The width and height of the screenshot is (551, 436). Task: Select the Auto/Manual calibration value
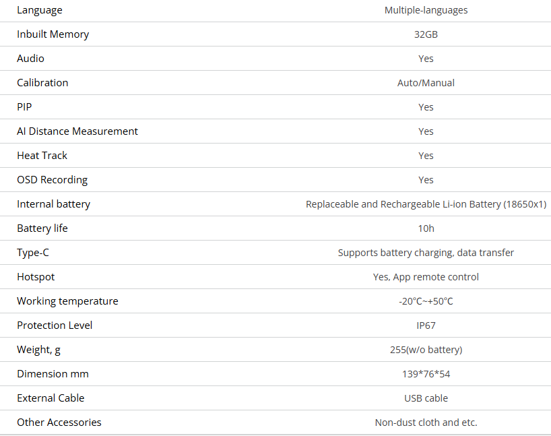[426, 83]
